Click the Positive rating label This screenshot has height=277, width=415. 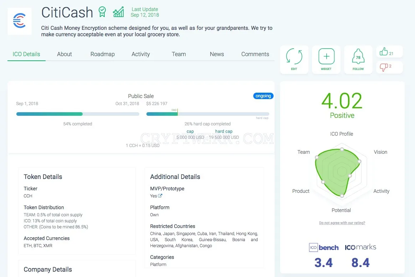tap(342, 115)
